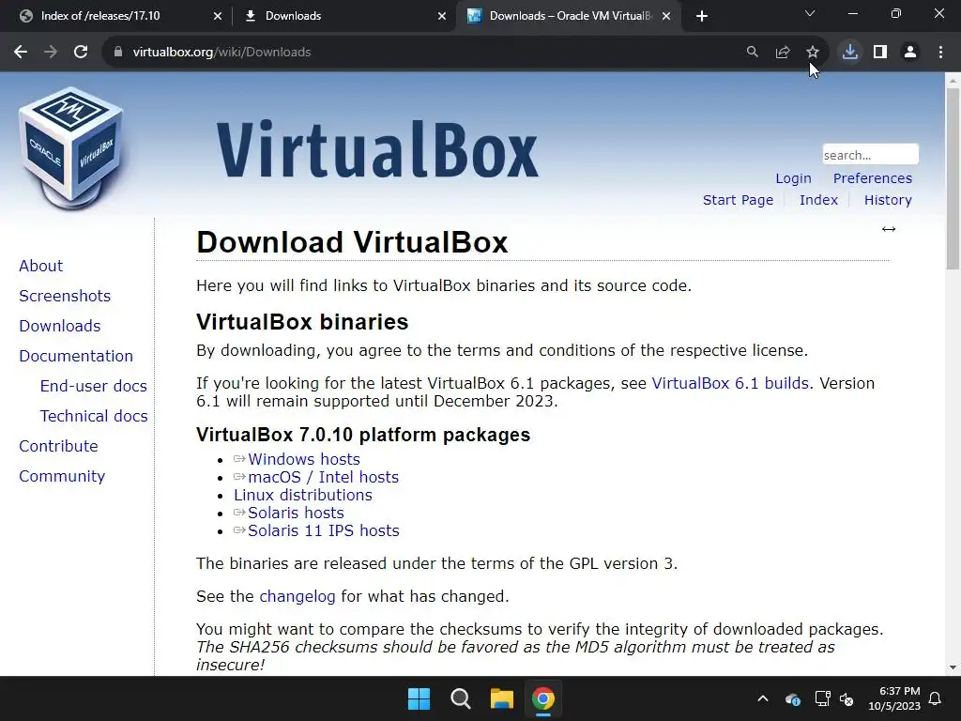Click the cloud sync tray icon
Screen dimensions: 961x721
point(792,698)
